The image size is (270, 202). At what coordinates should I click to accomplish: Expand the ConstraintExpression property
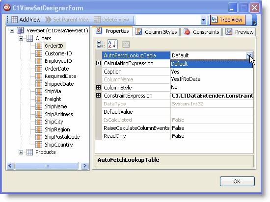[x=98, y=96]
